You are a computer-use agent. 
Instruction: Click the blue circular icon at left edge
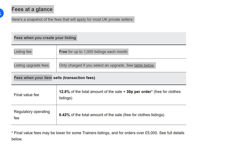1,13
